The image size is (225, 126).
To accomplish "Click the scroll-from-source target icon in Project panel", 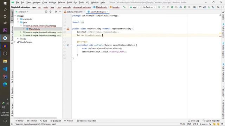I will (46, 12).
